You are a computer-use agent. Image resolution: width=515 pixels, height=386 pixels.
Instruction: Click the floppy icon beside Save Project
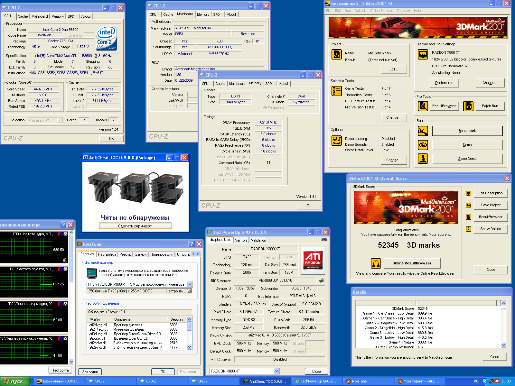tap(469, 205)
